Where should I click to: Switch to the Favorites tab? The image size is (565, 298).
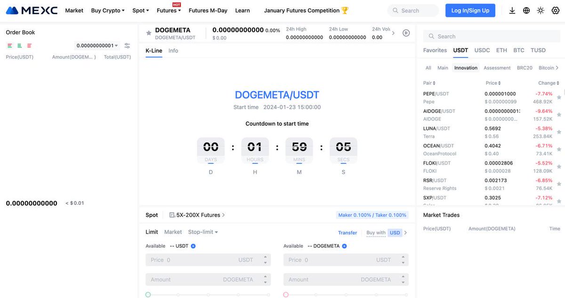pyautogui.click(x=435, y=50)
